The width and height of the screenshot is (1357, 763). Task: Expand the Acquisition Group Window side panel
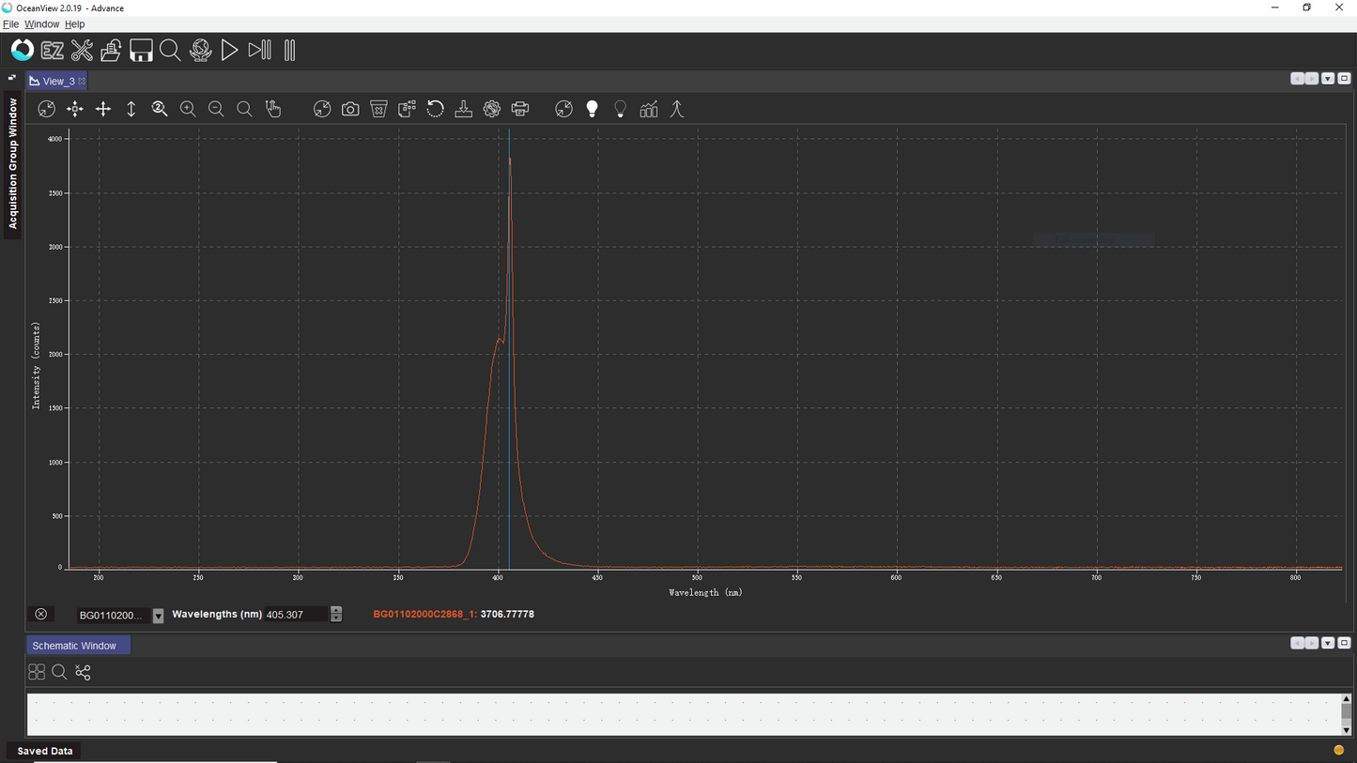pos(13,164)
